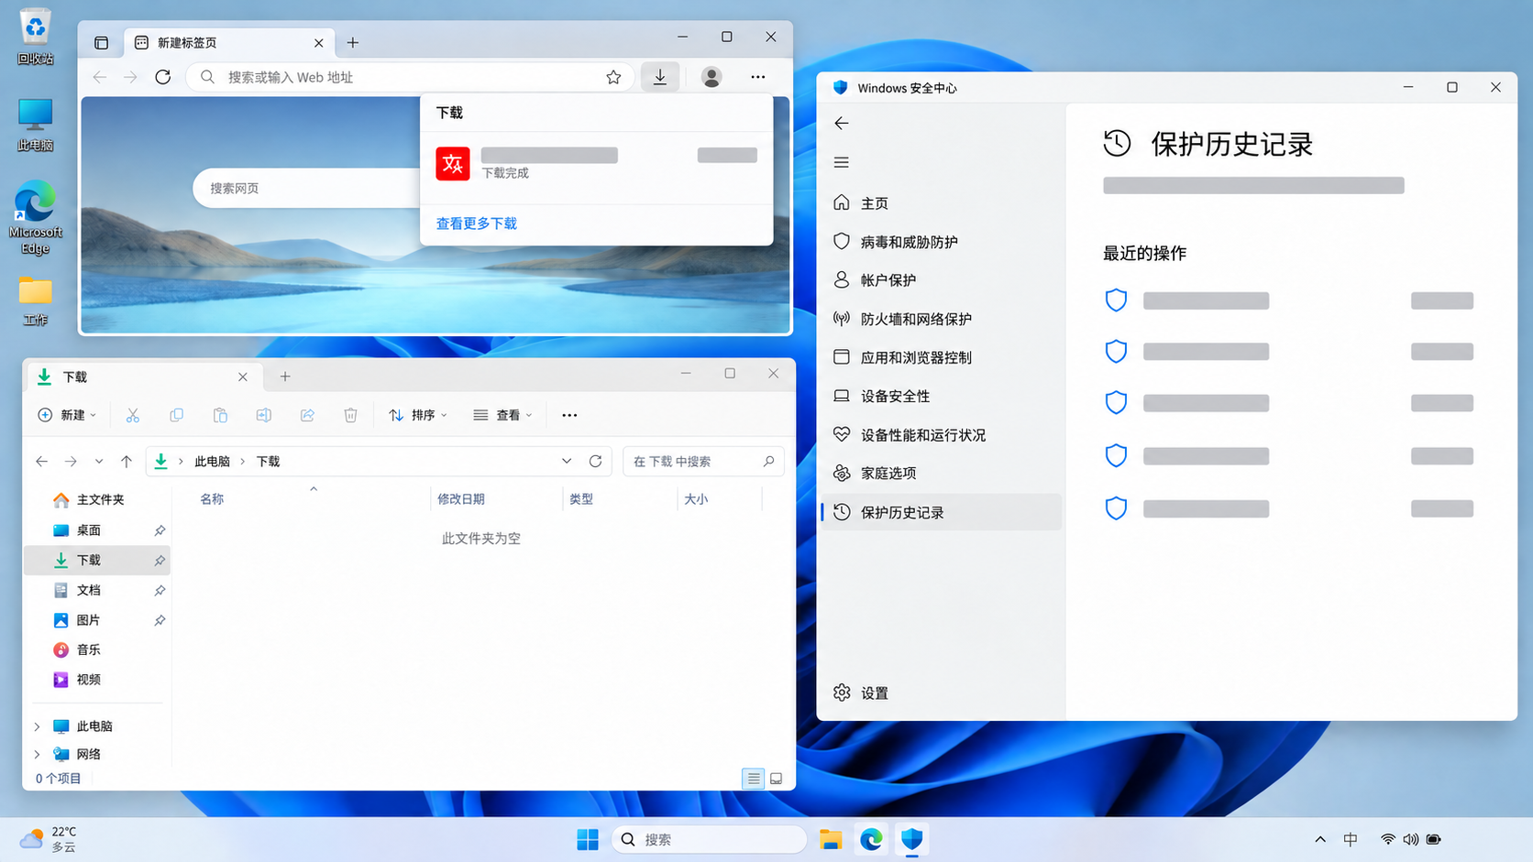Close the 新建标签页 tab
Screen dimensions: 1533x862
point(319,43)
